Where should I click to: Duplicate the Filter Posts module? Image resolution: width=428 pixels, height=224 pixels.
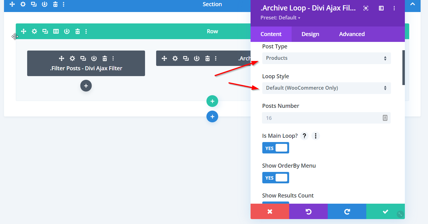(83, 58)
